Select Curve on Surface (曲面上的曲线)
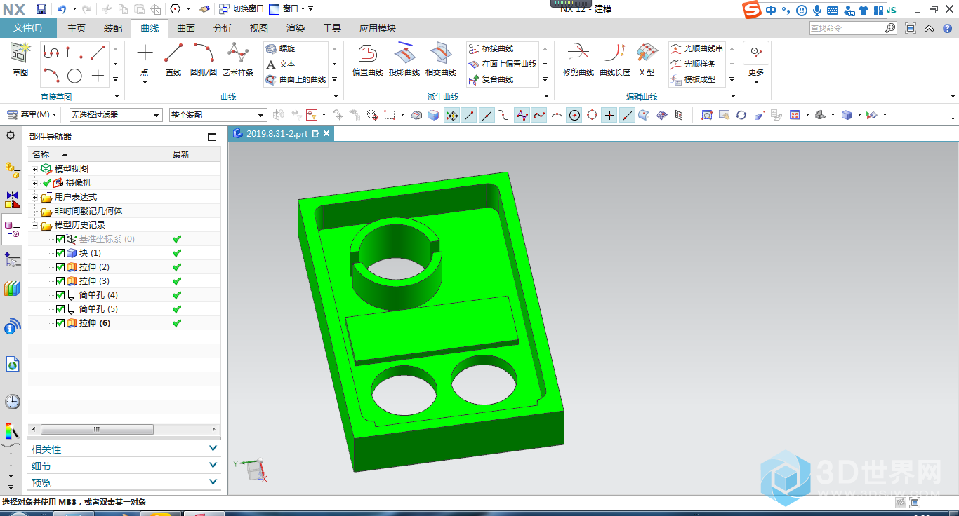This screenshot has height=516, width=959. pos(296,79)
